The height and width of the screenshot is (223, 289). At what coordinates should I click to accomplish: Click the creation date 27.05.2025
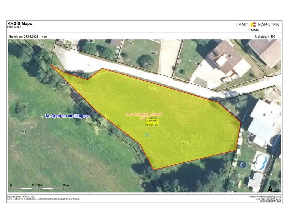[x=31, y=37]
